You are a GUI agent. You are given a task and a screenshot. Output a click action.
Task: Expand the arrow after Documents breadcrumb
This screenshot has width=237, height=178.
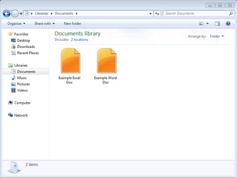pos(77,13)
